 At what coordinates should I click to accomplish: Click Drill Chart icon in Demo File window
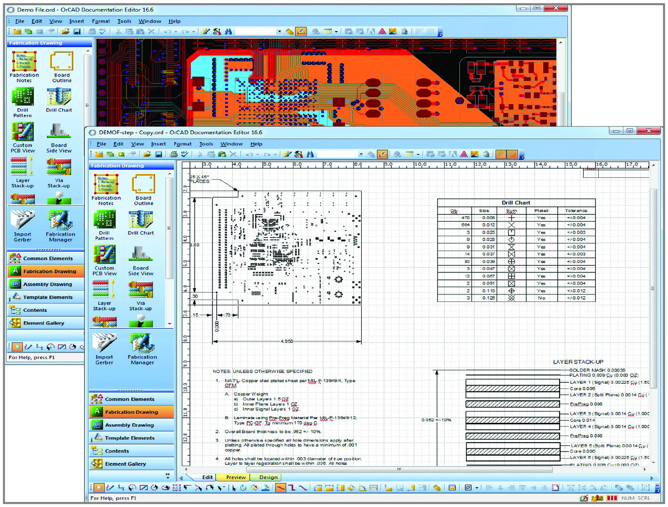(59, 96)
